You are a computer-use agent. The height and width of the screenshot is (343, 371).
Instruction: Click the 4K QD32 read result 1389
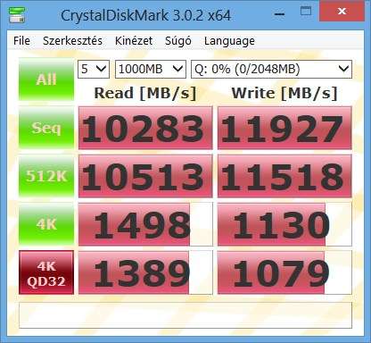pos(145,272)
